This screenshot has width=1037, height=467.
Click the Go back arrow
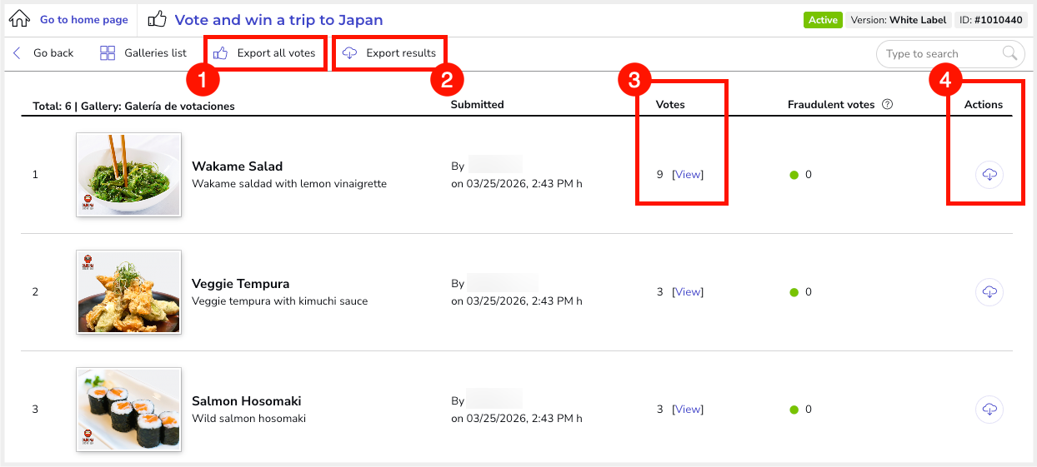pyautogui.click(x=17, y=53)
